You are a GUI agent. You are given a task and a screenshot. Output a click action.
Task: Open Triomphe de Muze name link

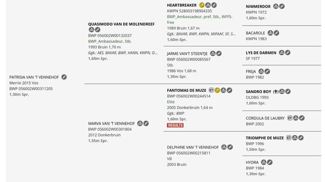click(x=265, y=138)
